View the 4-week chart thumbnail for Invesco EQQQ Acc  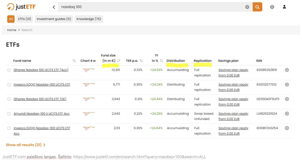pos(89,128)
